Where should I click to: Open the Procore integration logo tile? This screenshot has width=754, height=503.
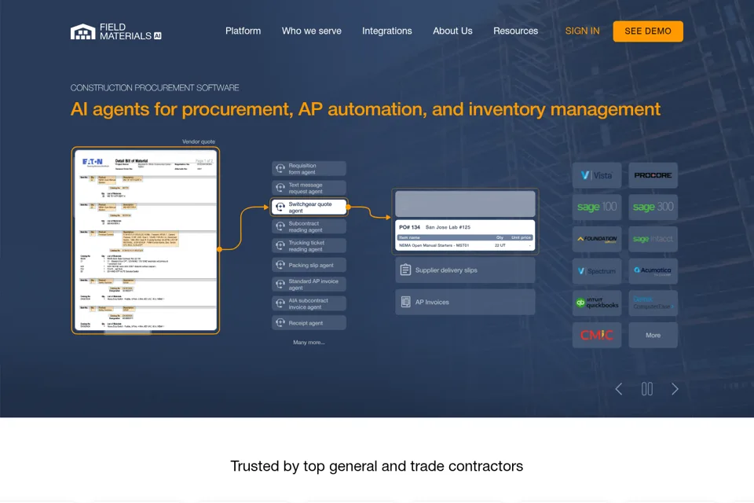point(653,175)
